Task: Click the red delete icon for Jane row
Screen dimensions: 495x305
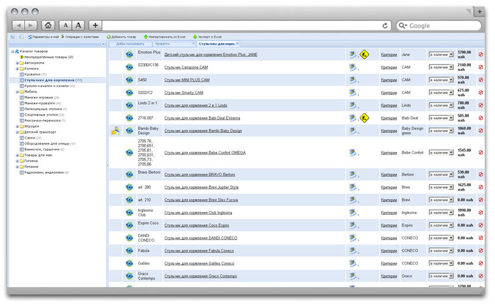Action: [x=481, y=55]
